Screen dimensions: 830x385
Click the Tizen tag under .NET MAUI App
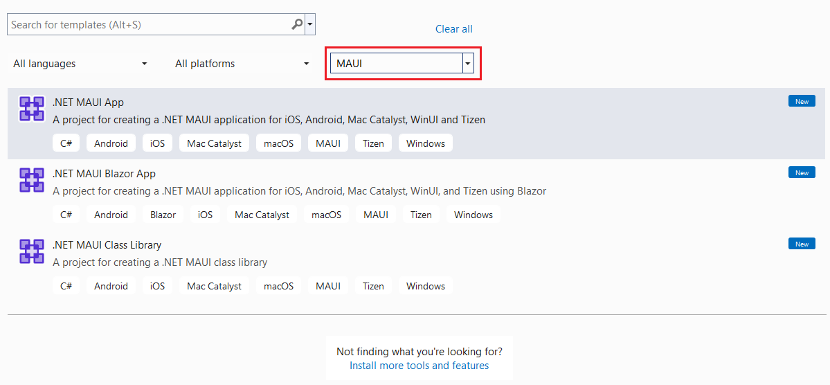tap(373, 143)
